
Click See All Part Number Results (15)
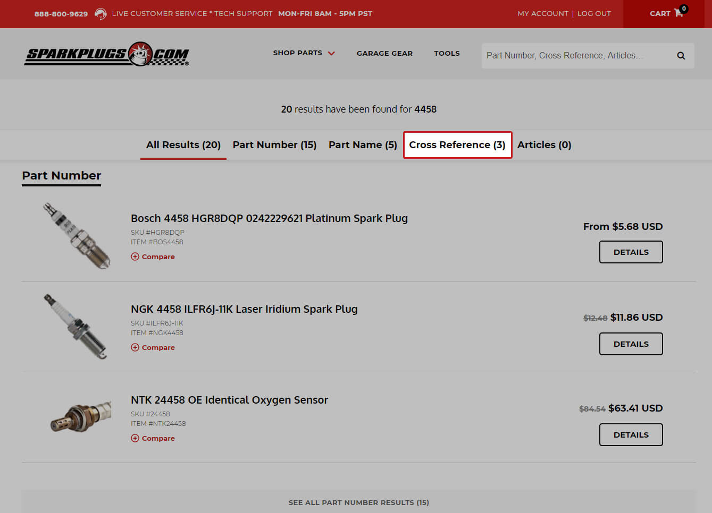tap(359, 502)
